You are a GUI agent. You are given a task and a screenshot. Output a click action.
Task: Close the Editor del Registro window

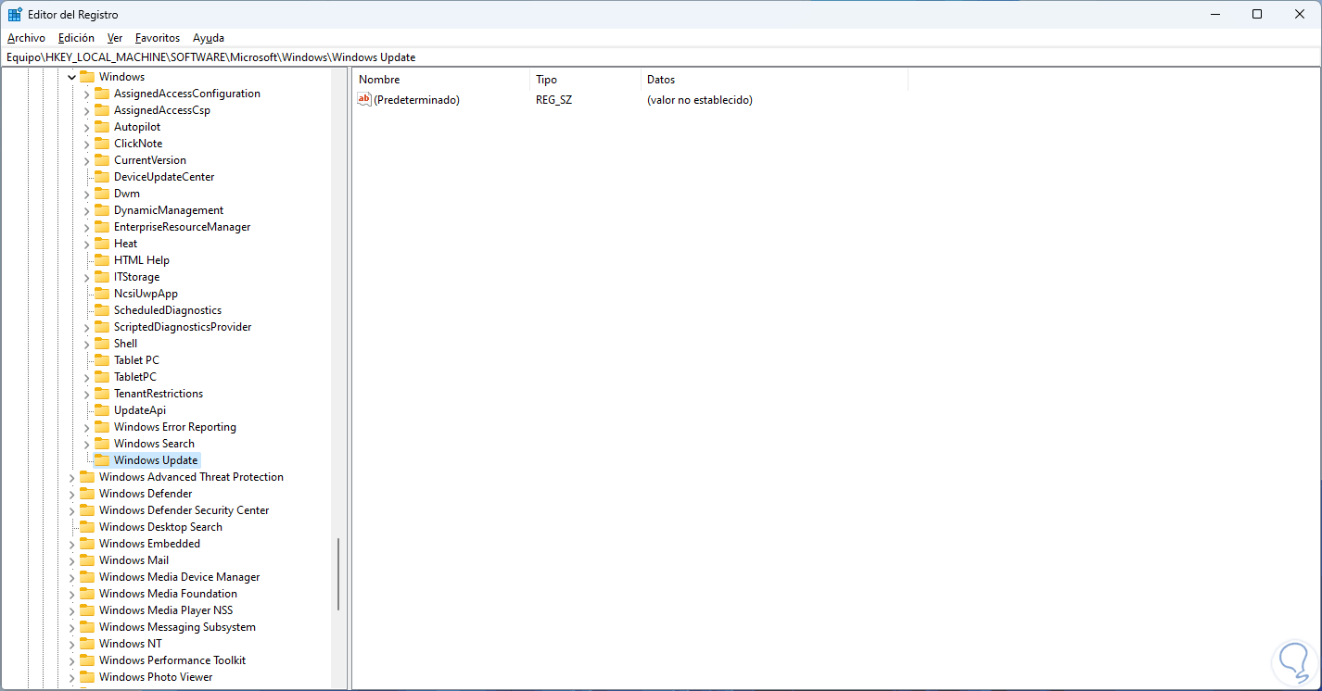tap(1300, 14)
